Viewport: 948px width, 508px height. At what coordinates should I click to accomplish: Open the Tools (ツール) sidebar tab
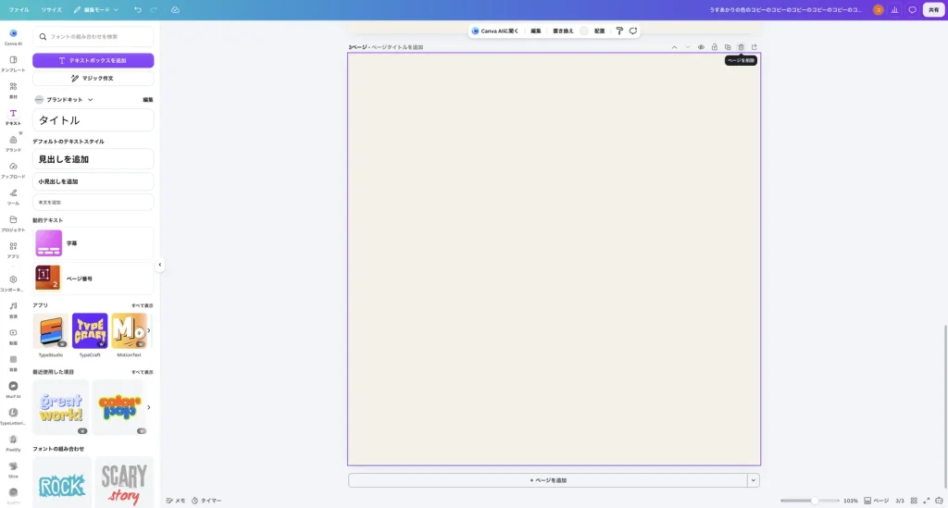[13, 196]
